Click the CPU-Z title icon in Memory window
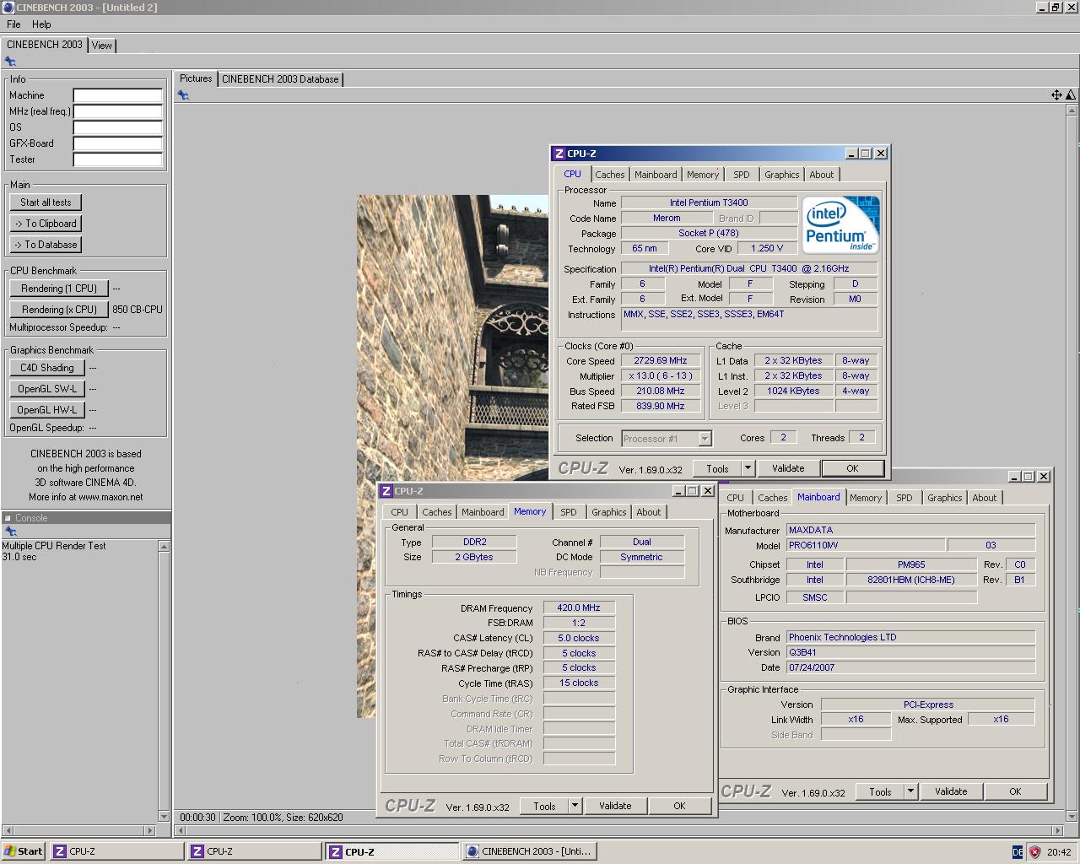This screenshot has height=864, width=1080. (x=386, y=491)
